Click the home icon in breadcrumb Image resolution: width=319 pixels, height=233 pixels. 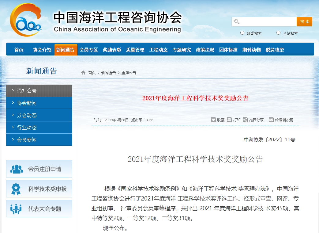(83, 73)
